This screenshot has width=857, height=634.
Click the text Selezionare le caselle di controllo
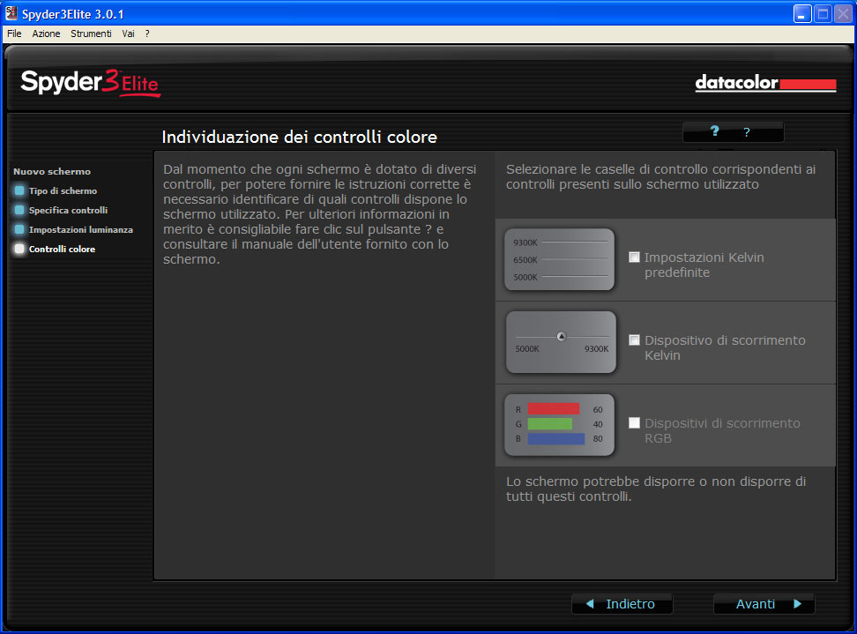tap(660, 176)
